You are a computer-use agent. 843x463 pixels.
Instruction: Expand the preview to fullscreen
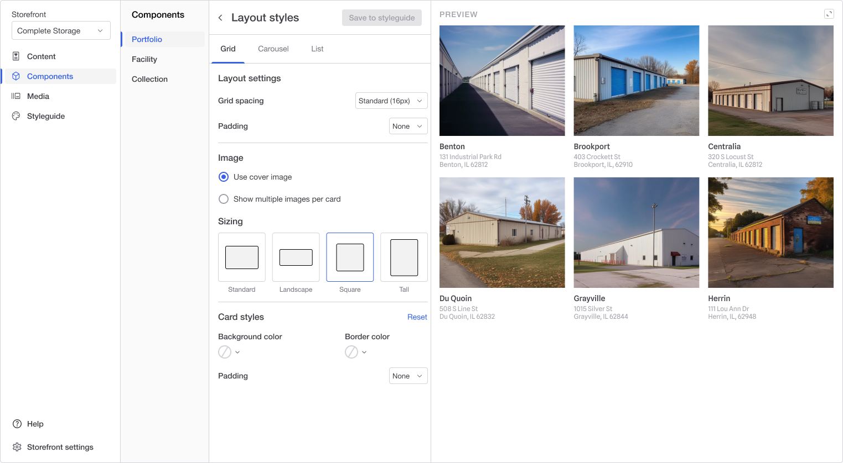tap(829, 14)
